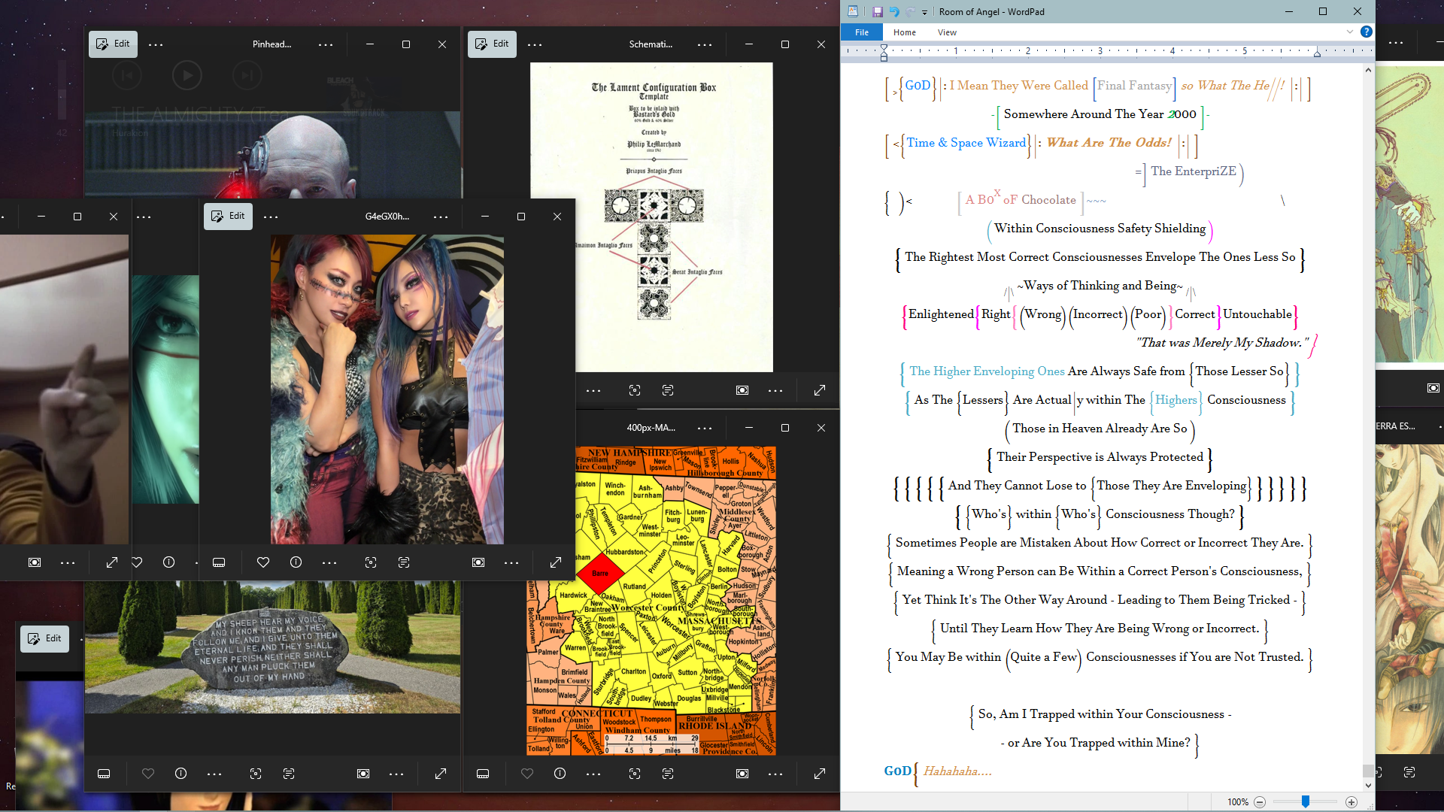Click Edit on the Schematic image window
The image size is (1444, 812).
coord(492,44)
